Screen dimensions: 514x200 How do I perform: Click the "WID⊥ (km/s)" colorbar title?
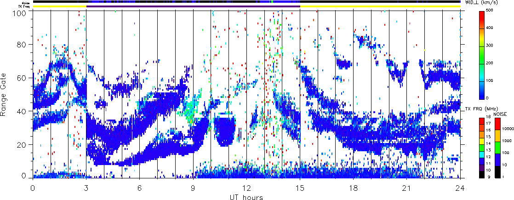(x=481, y=2)
